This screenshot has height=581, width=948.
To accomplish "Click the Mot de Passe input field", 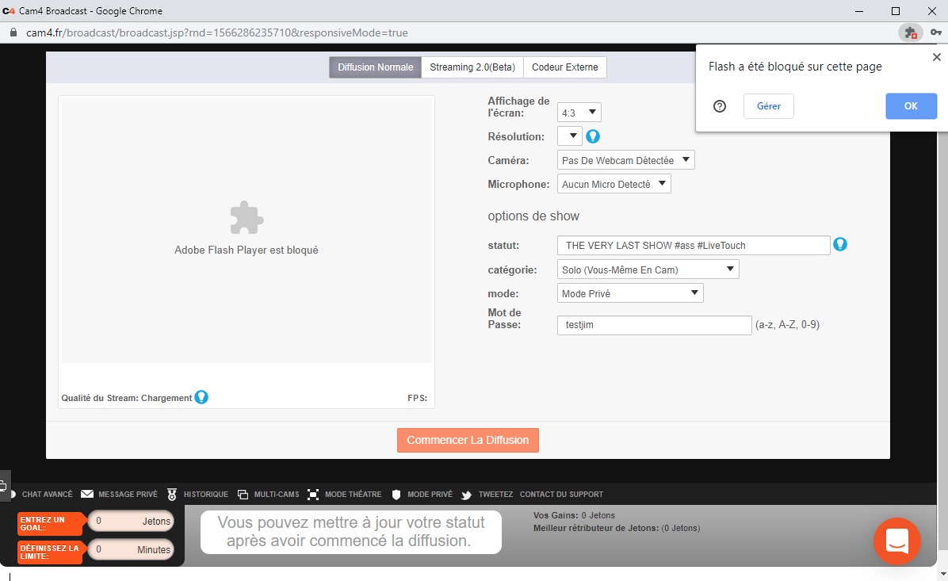I will pyautogui.click(x=654, y=325).
